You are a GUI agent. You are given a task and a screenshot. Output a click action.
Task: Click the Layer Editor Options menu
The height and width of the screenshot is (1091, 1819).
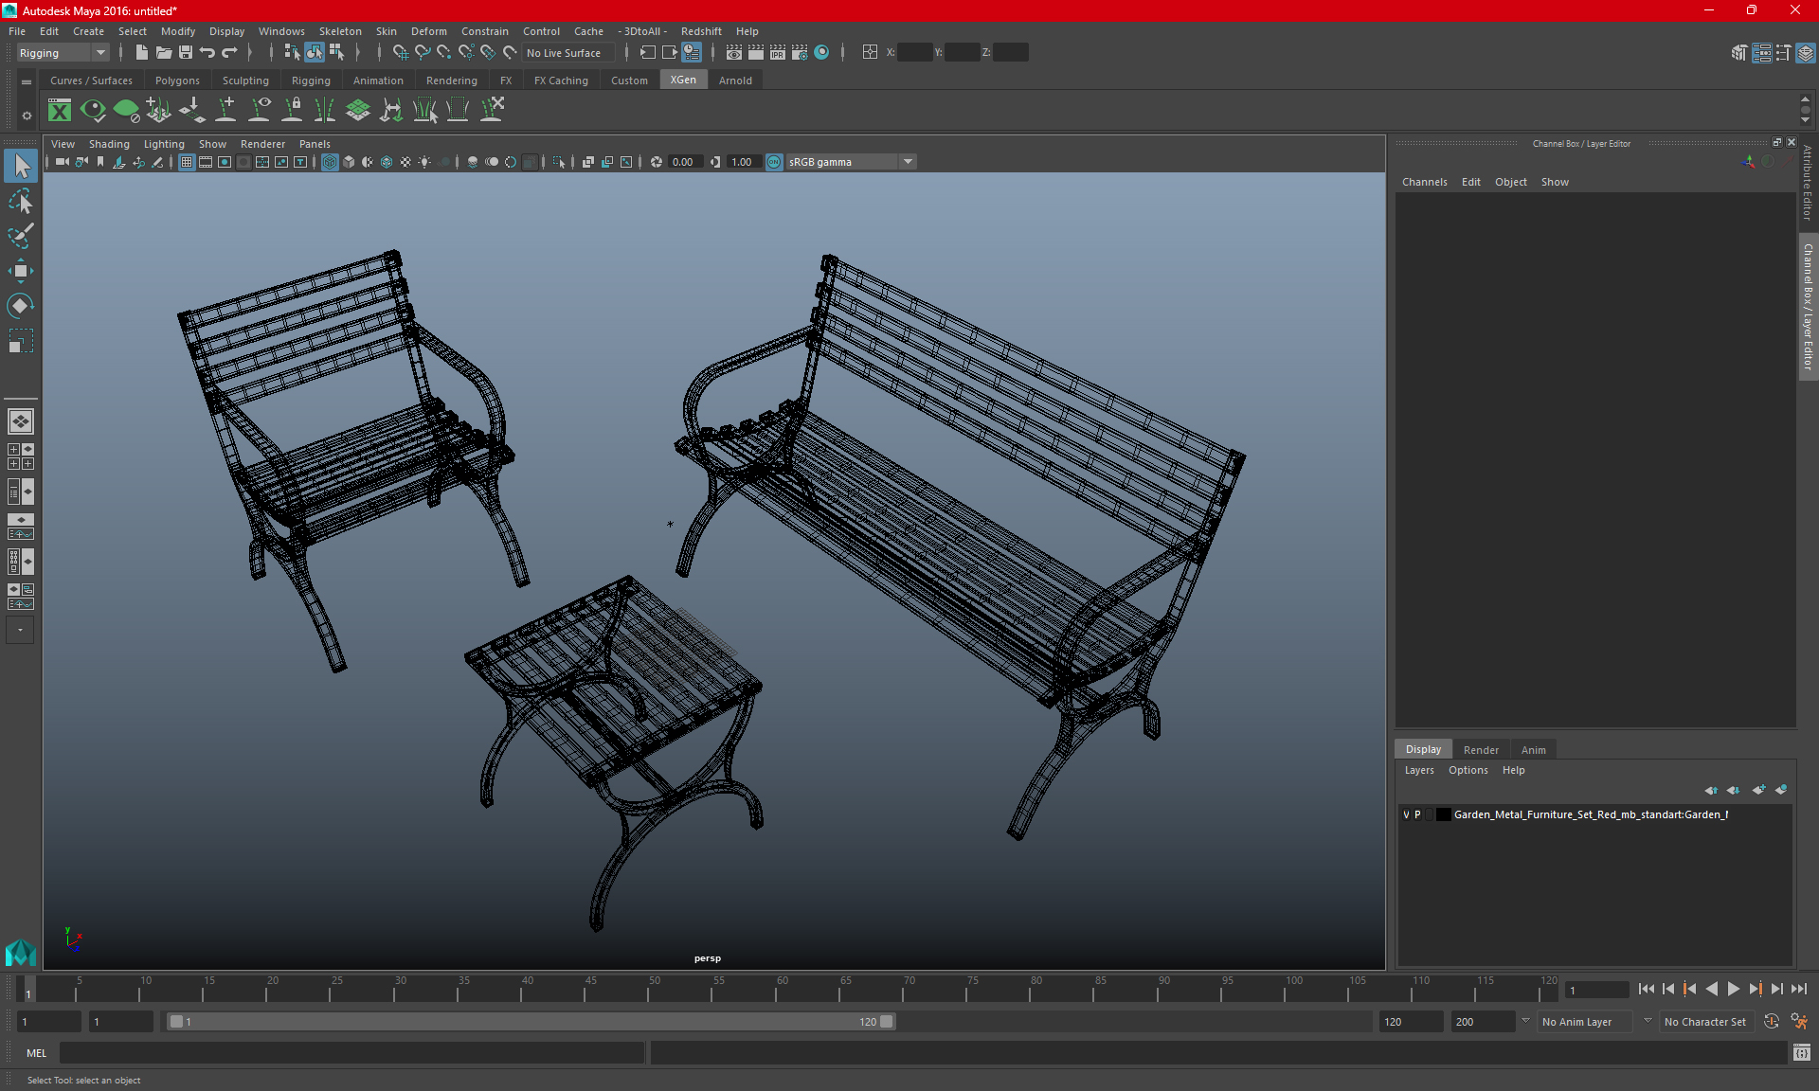(x=1468, y=770)
